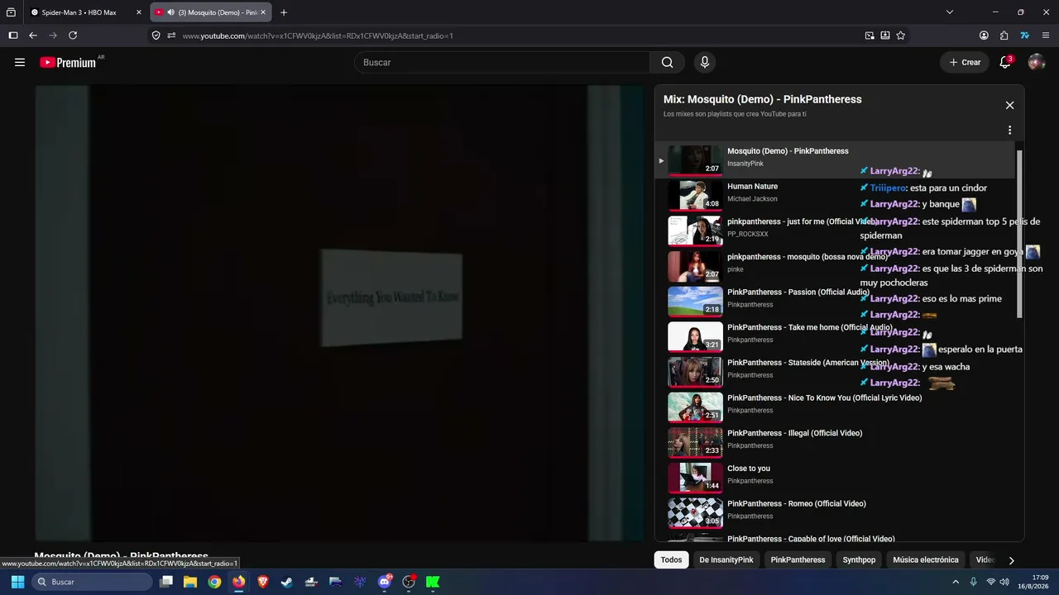
Task: Open the browser extensions puzzle icon
Action: (1004, 36)
